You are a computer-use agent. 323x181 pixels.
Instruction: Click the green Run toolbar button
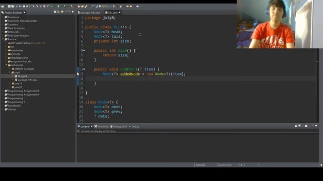click(x=58, y=7)
